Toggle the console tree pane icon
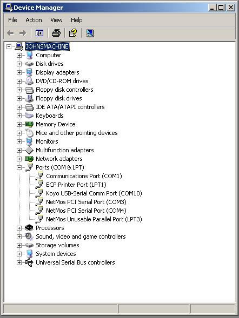The width and height of the screenshot is (239, 318). [x=39, y=33]
